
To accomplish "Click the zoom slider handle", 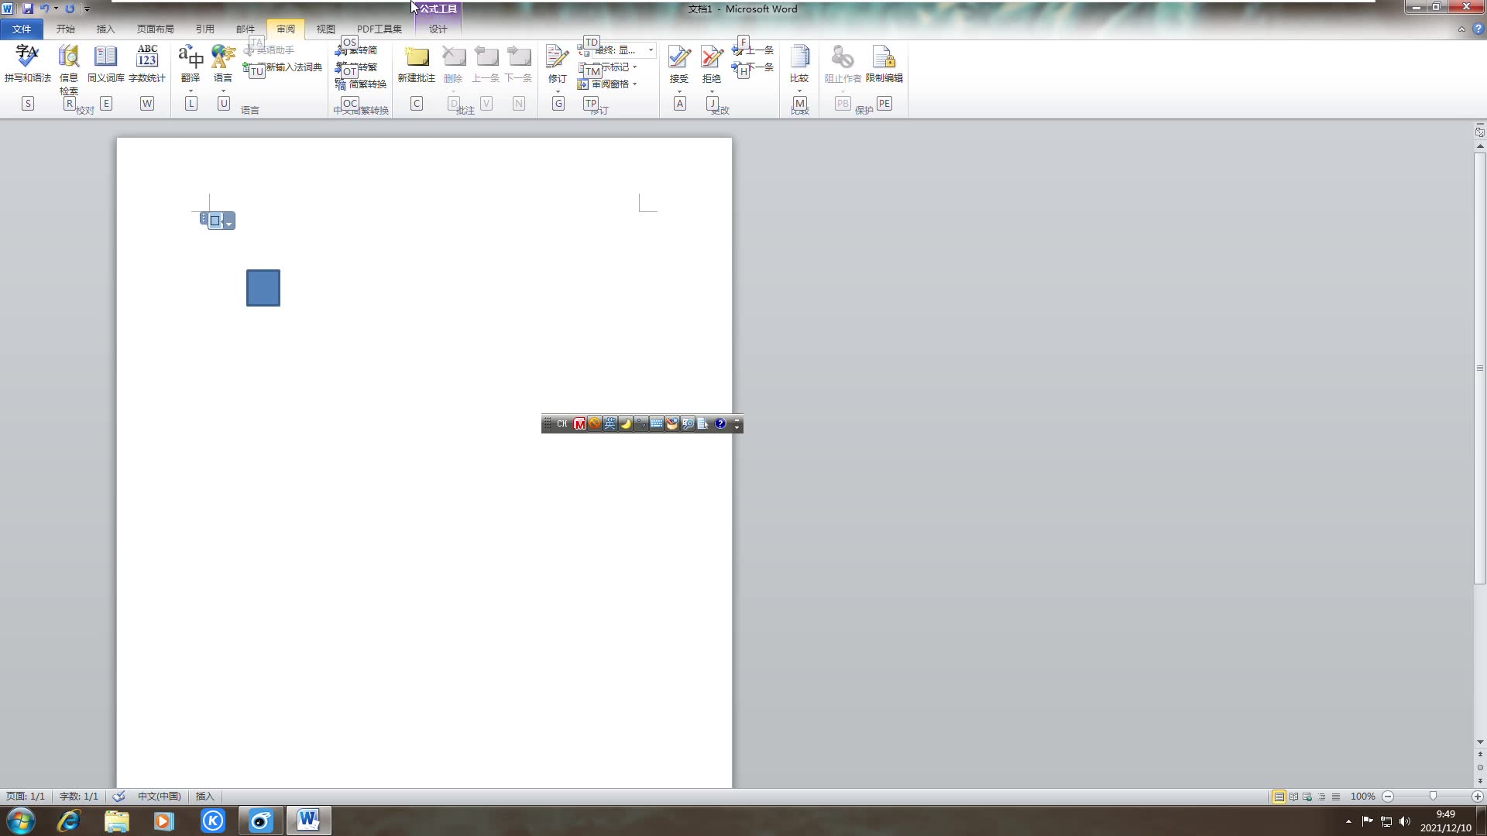I will (x=1433, y=797).
